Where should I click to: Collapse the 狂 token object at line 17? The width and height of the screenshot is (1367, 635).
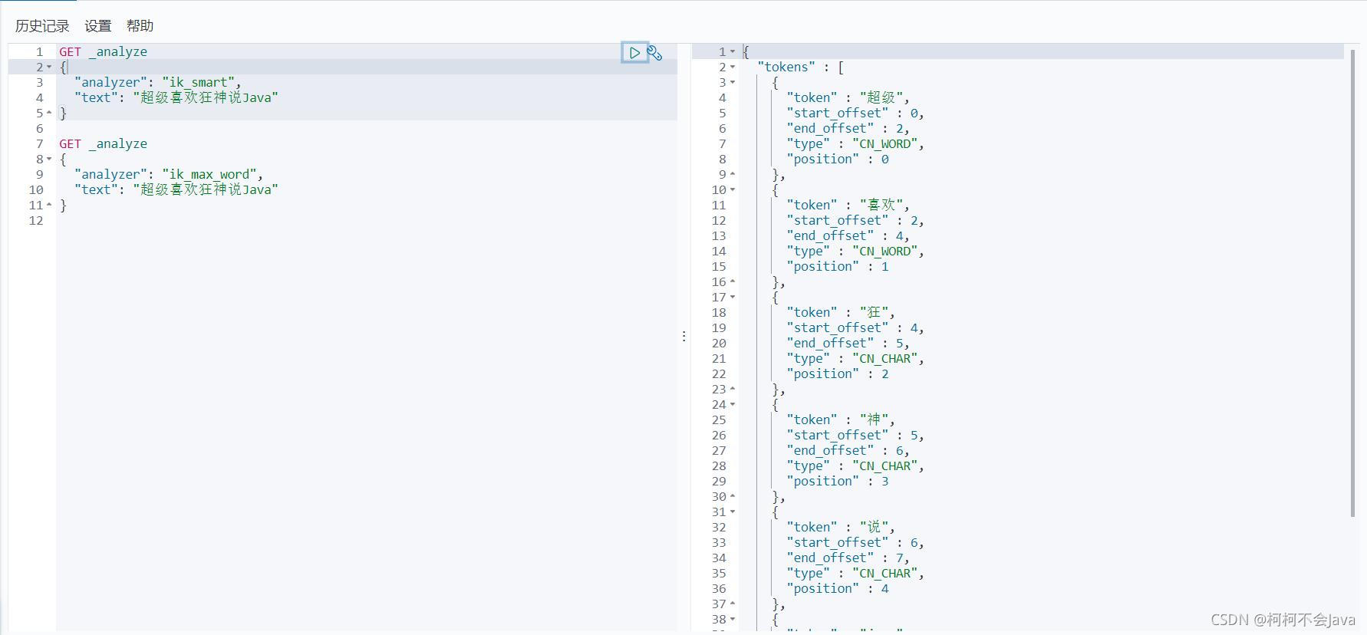(733, 298)
